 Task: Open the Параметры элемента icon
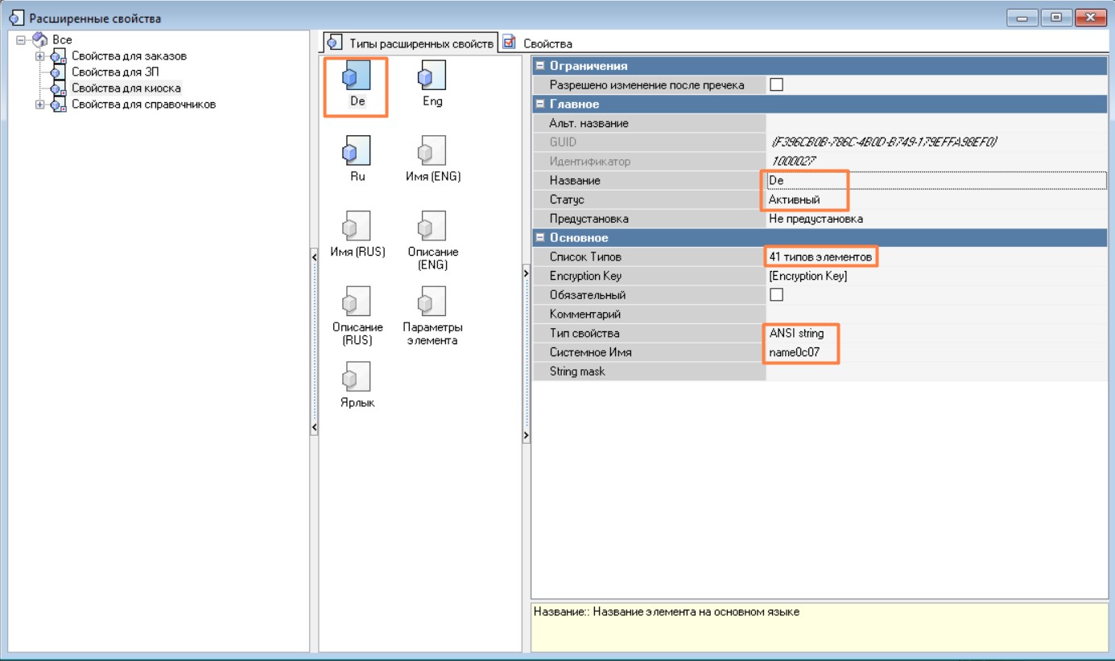[432, 302]
